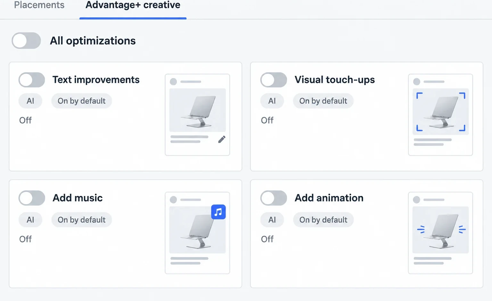The width and height of the screenshot is (492, 301).
Task: Click On by default under Text improvements
Action: coord(82,101)
